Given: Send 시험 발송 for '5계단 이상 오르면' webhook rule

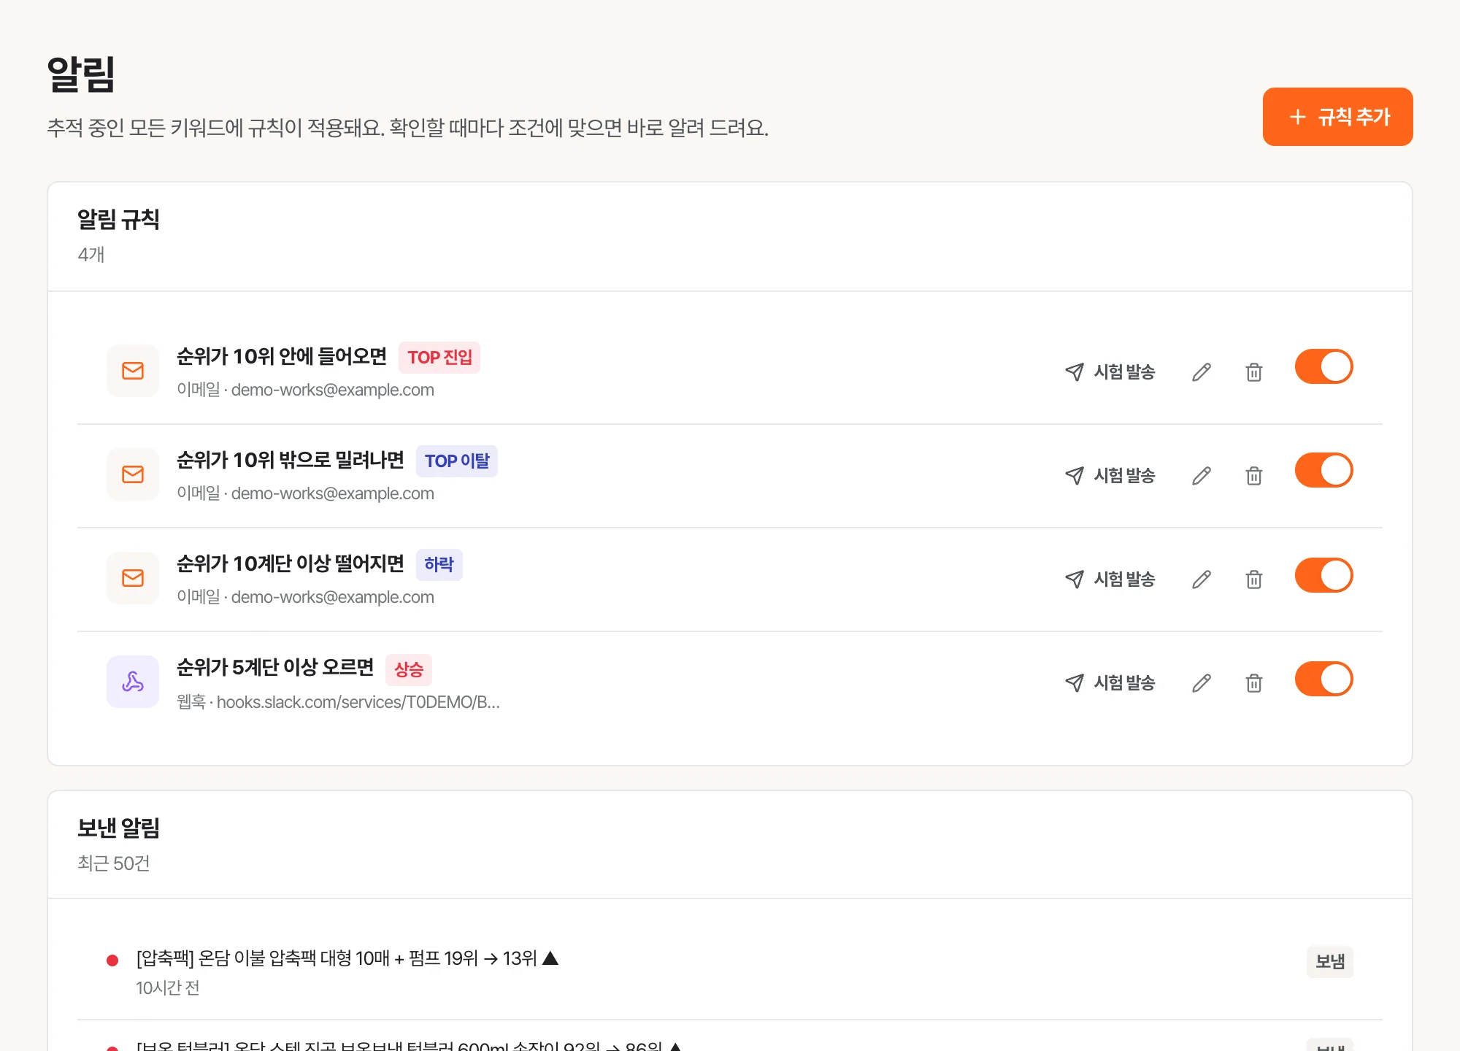Looking at the screenshot, I should tap(1110, 683).
